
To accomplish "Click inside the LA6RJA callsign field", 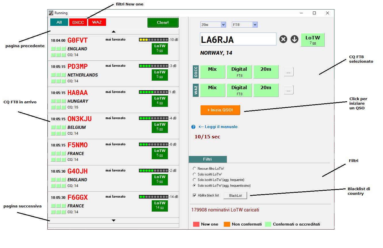I will coord(238,39).
